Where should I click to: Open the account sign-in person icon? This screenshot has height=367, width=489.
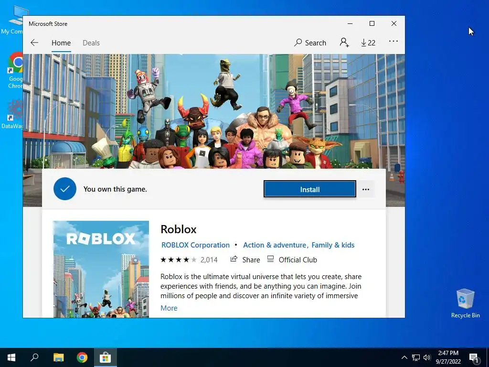pyautogui.click(x=344, y=43)
